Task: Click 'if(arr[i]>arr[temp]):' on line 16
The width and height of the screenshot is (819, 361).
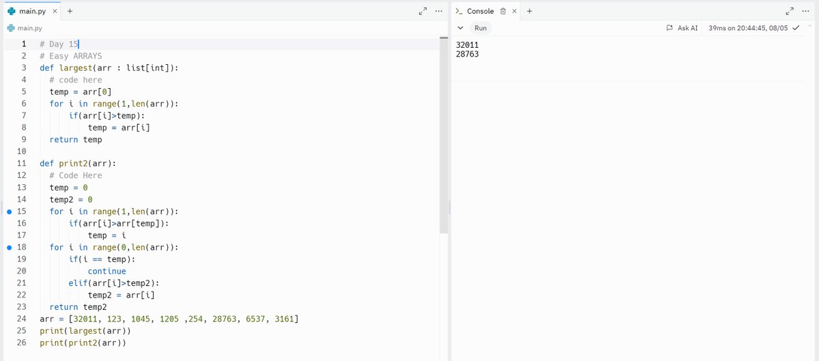Action: 119,223
